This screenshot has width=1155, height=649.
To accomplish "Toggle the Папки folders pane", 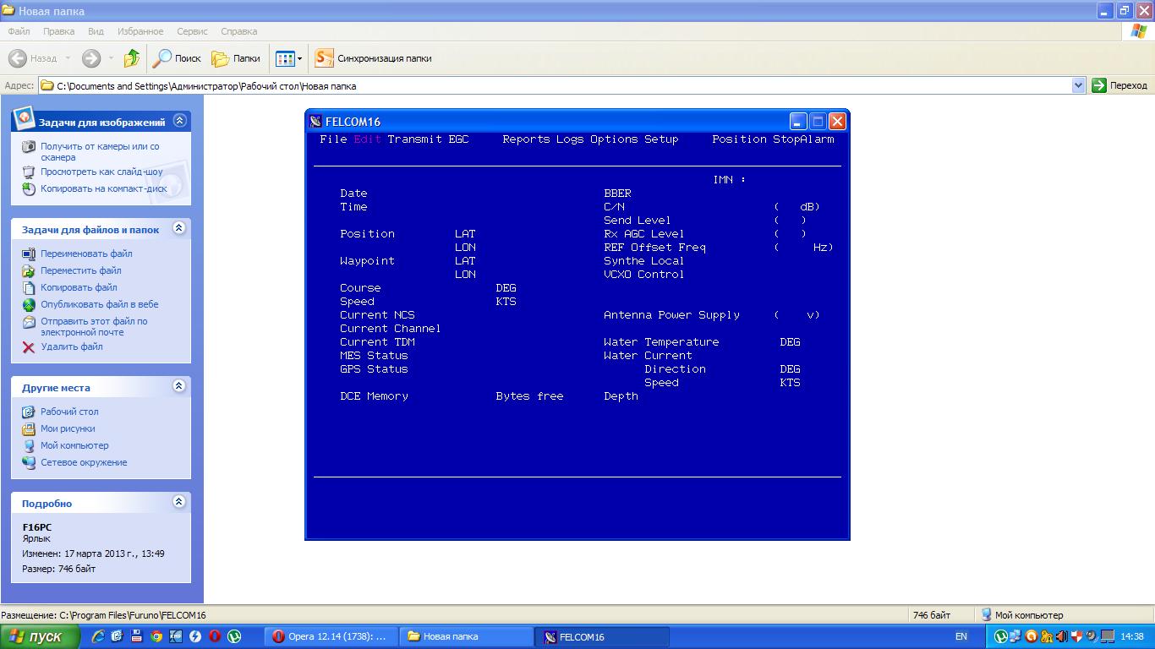I will (236, 58).
